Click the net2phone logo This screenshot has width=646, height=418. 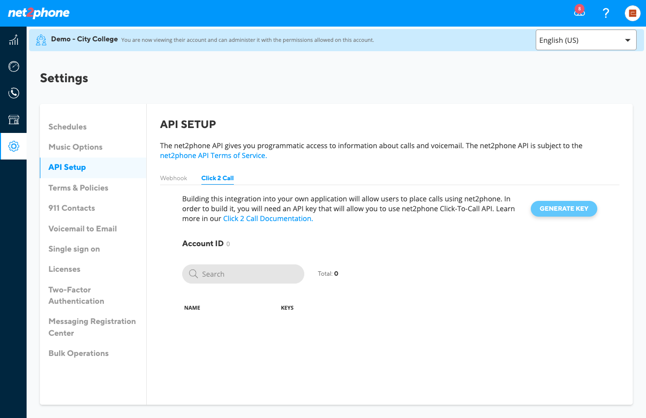point(39,13)
